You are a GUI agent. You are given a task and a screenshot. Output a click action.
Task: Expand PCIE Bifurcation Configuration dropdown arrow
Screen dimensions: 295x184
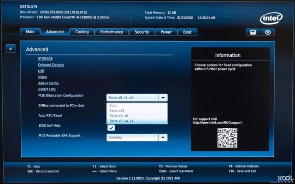163,98
